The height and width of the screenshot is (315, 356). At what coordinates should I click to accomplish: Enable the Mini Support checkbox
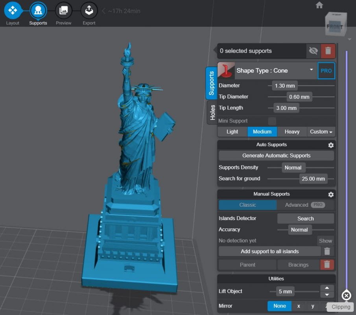(272, 121)
